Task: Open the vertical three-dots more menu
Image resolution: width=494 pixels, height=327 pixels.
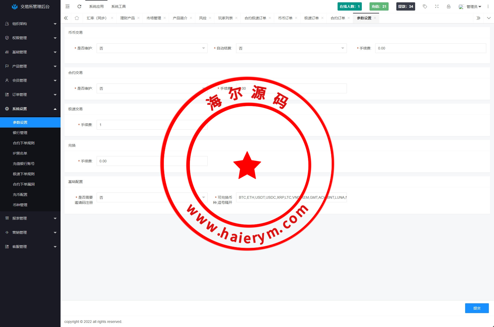Action: pyautogui.click(x=488, y=6)
